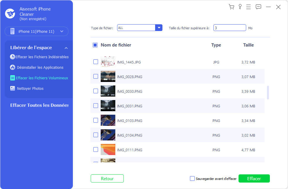Click the Retour button
The width and height of the screenshot is (288, 189).
107,178
